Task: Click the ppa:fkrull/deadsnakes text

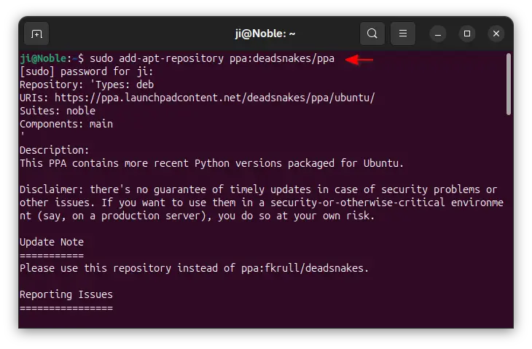Action: (305, 268)
